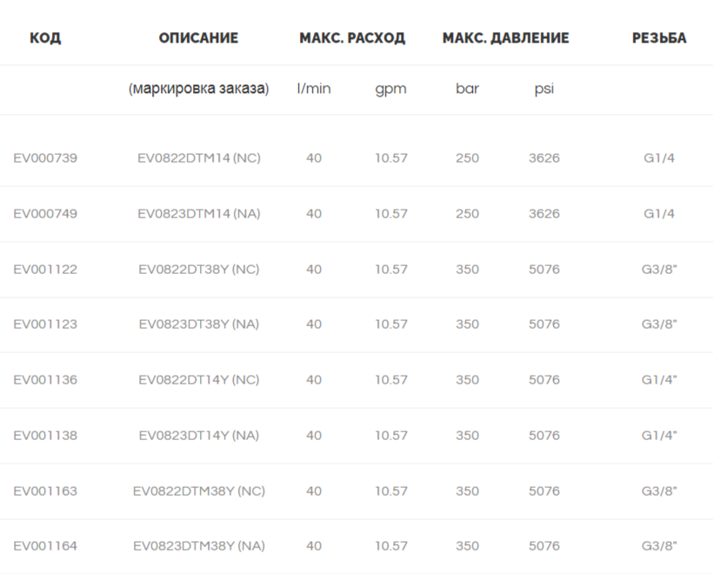Click the МАКС. РАСХОД column header

(x=352, y=37)
